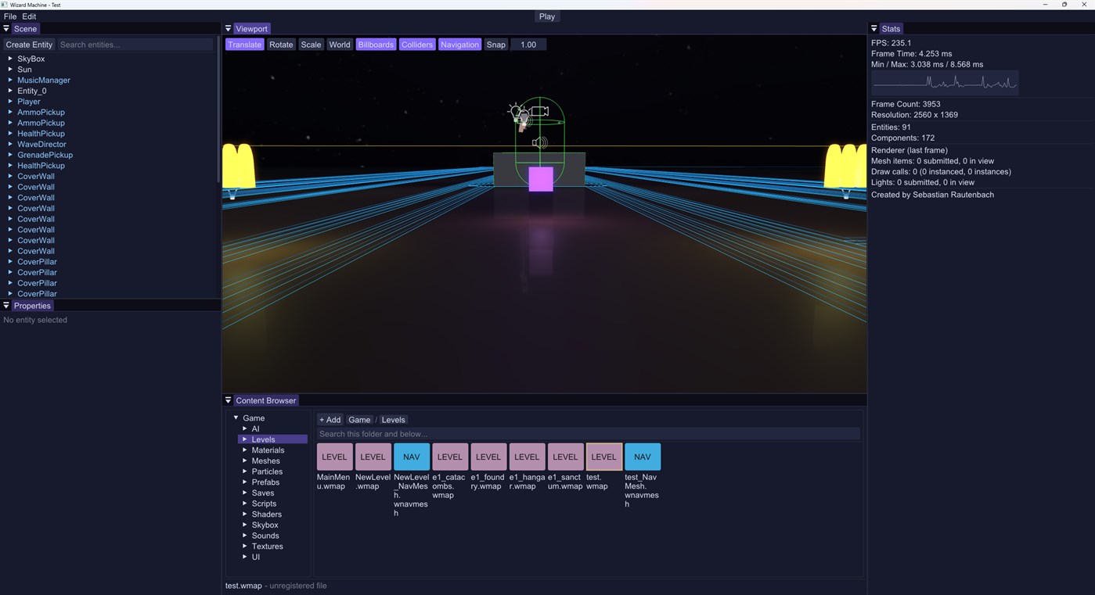Collapse the Viewport panel triangle

pos(229,29)
